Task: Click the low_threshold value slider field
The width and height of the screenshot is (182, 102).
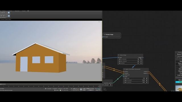Action: [x=130, y=59]
